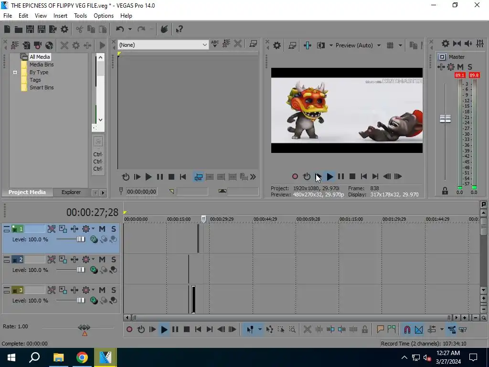
Task: Mute track 1 with the M button
Action: [x=102, y=229]
